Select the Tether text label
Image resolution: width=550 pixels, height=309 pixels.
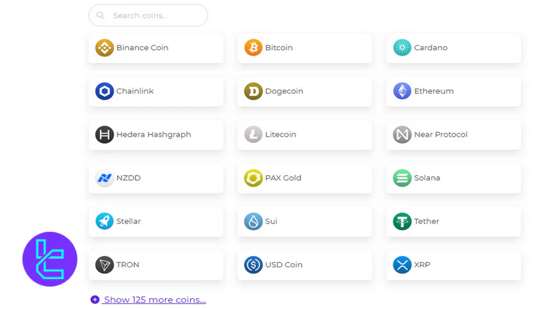[427, 222]
